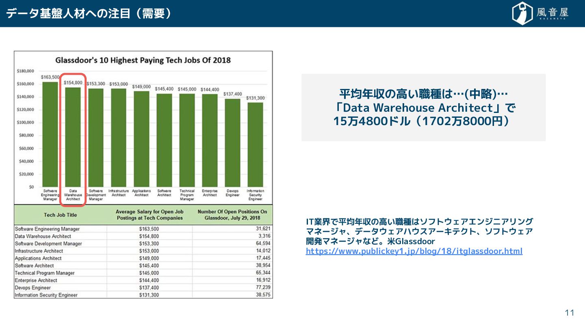Click the Technical Program Manager table cell

pos(45,273)
